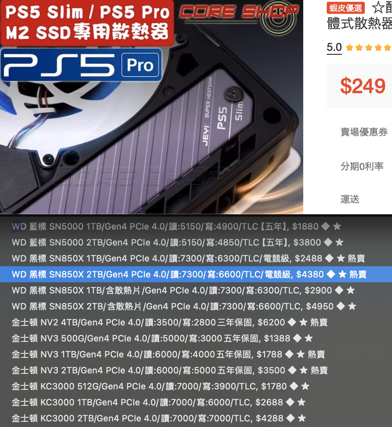Click the 蝦皮優選 badge
Image resolution: width=392 pixels, height=427 pixels.
[345, 8]
